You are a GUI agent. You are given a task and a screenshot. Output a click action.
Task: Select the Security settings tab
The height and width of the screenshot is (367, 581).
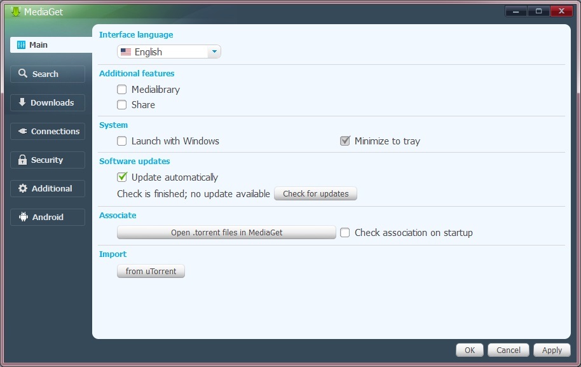point(48,160)
